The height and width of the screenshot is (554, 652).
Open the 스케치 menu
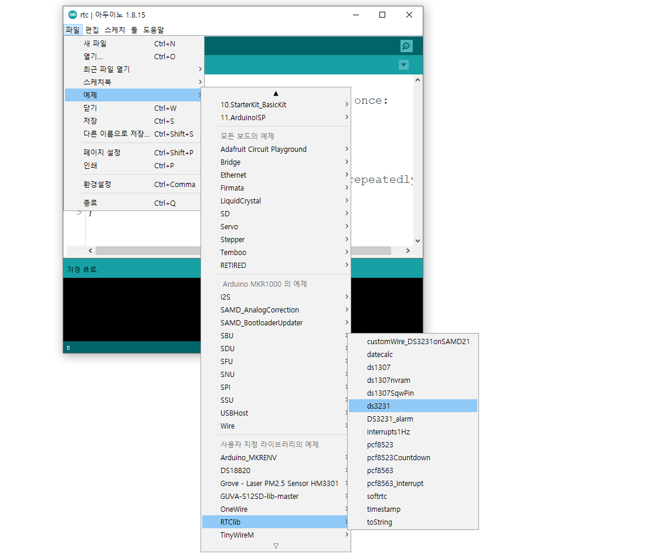[x=115, y=30]
